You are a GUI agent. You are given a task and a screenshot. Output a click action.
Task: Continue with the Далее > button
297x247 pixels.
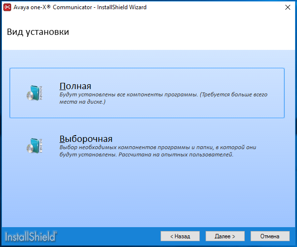(225, 236)
